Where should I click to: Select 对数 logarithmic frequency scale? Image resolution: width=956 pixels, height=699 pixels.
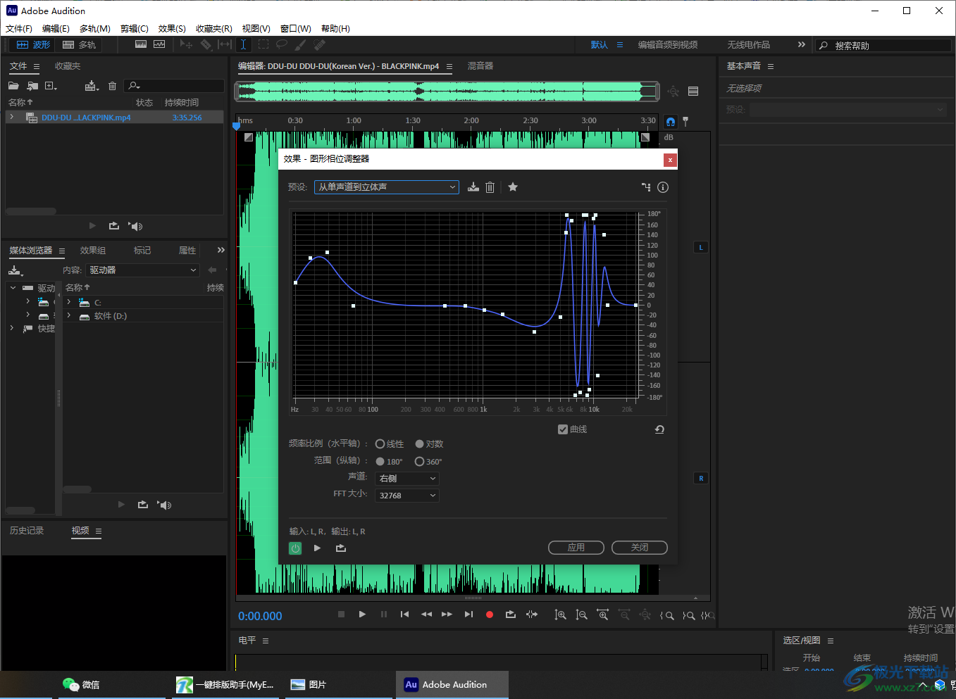click(x=420, y=444)
